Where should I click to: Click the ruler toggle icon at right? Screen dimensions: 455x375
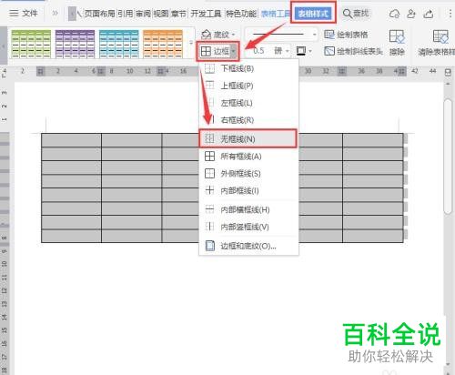pyautogui.click(x=448, y=73)
